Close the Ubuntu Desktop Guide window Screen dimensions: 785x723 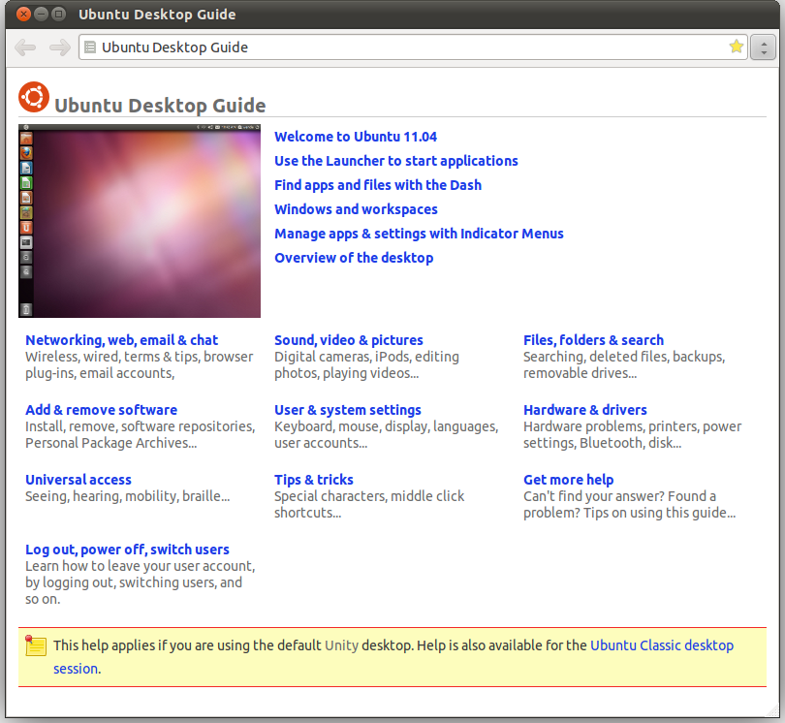(x=23, y=14)
